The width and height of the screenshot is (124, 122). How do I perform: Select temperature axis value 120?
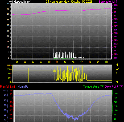tap(116, 102)
